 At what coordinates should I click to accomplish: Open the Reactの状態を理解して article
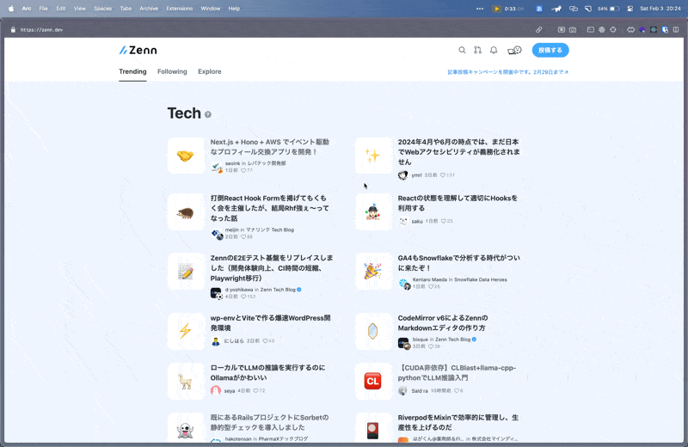(458, 203)
